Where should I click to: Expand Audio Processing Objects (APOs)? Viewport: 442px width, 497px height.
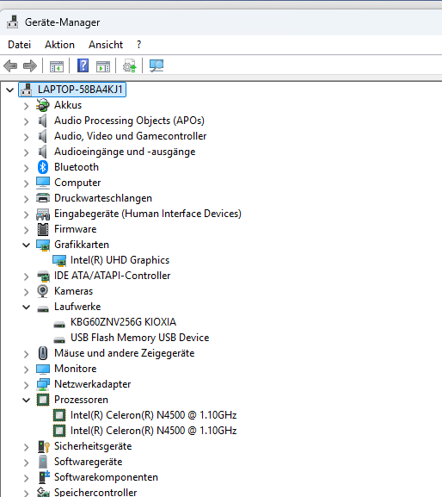coord(27,121)
